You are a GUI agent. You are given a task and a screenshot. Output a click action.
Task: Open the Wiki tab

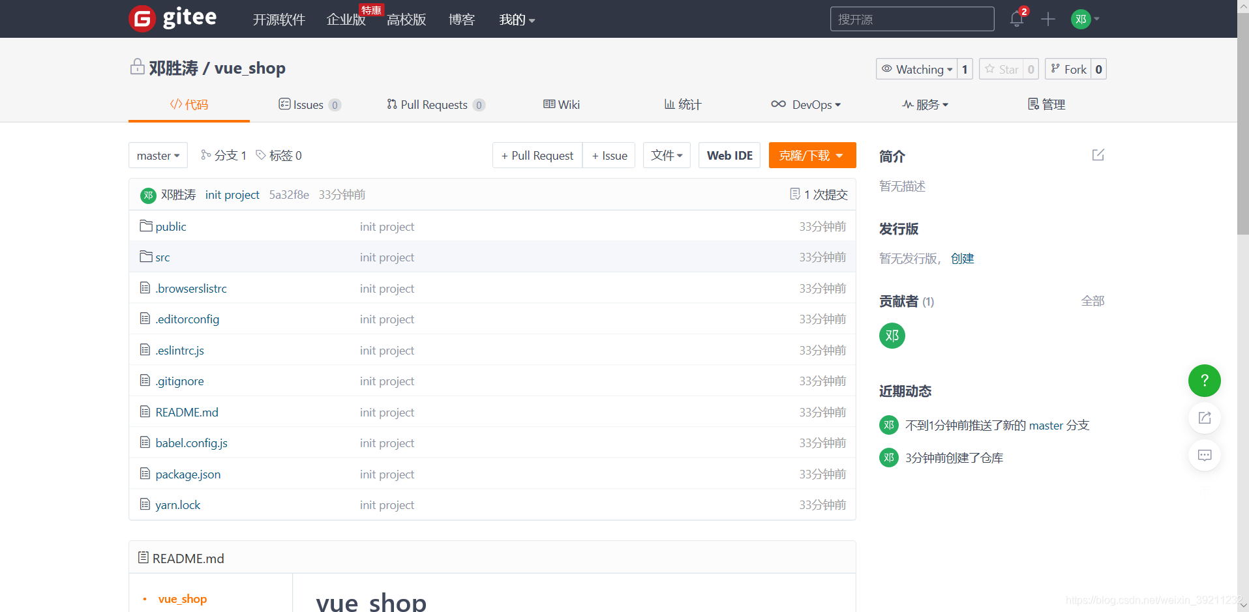(562, 104)
